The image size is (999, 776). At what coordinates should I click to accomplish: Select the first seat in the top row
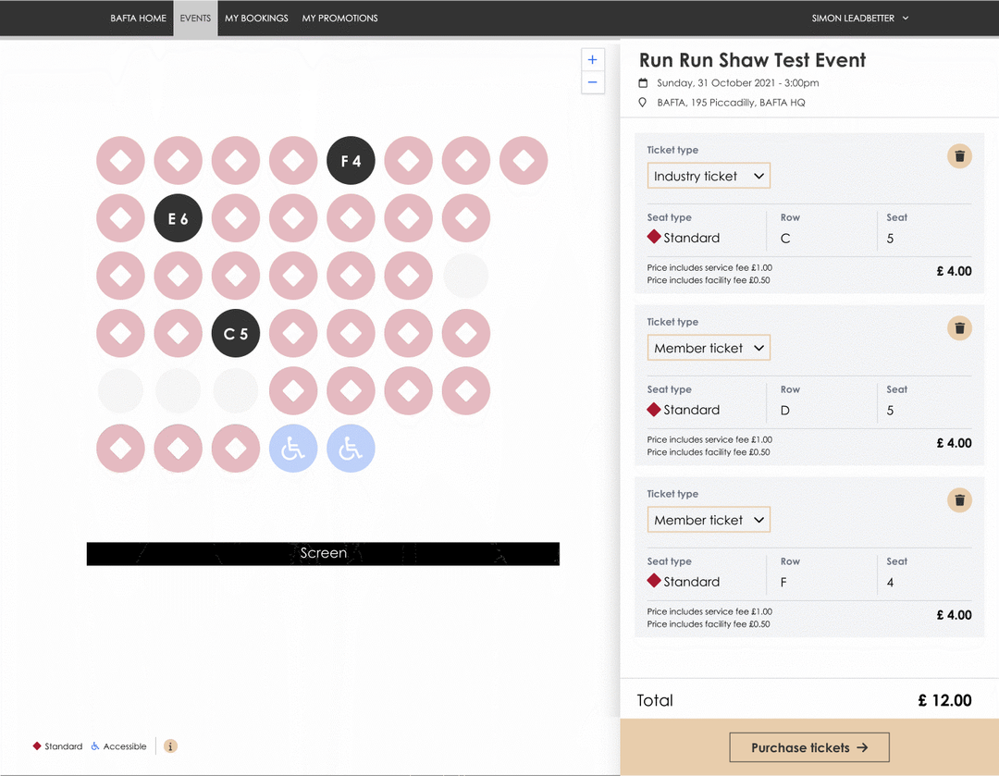(120, 161)
